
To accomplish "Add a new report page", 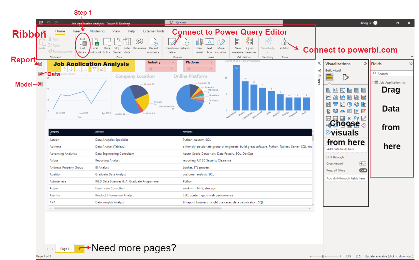I will (79, 248).
